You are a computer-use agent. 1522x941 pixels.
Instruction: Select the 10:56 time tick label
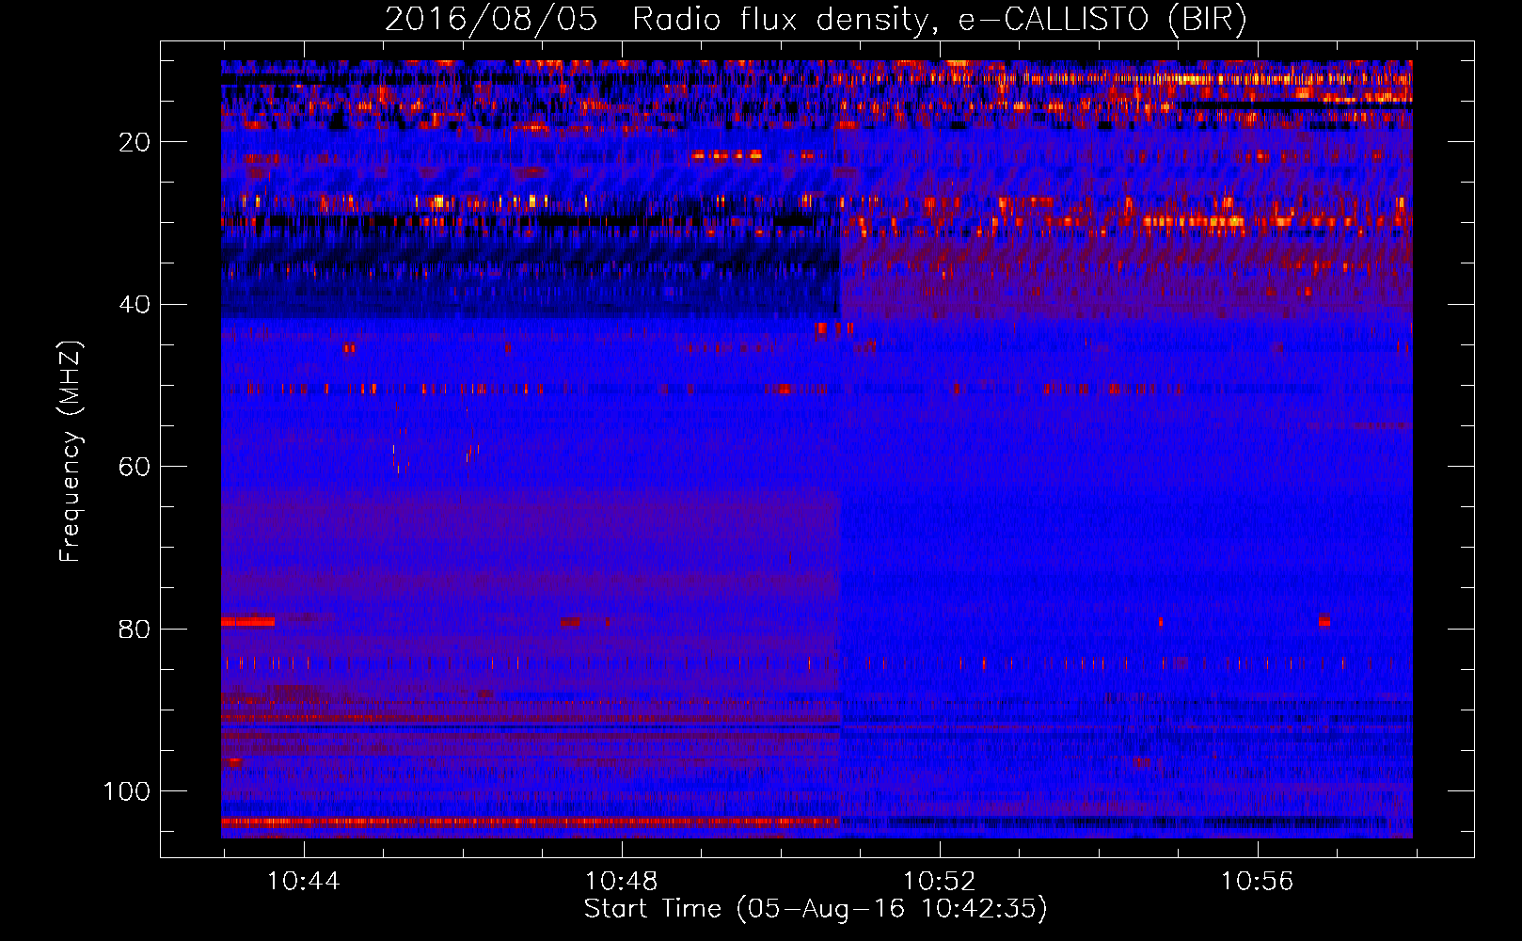(1257, 882)
